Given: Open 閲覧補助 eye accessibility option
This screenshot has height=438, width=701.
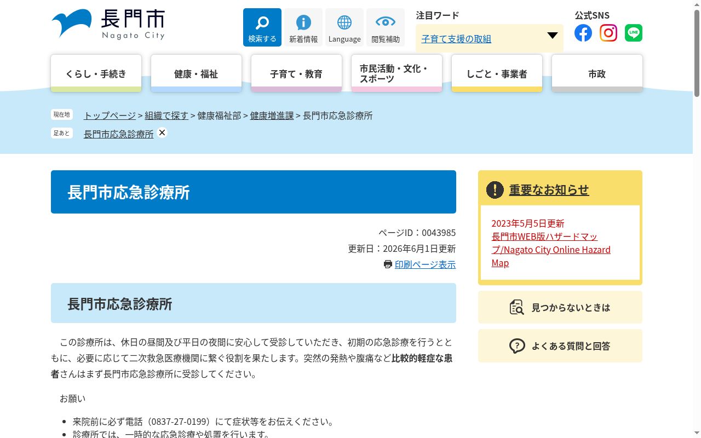Looking at the screenshot, I should tap(386, 27).
